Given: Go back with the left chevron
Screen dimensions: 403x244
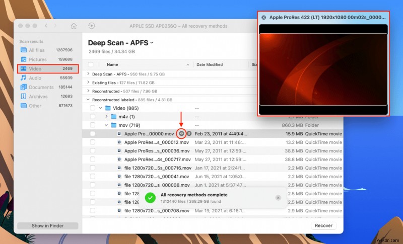Looking at the screenshot, I should (46, 26).
